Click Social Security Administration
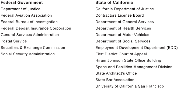 (28, 54)
